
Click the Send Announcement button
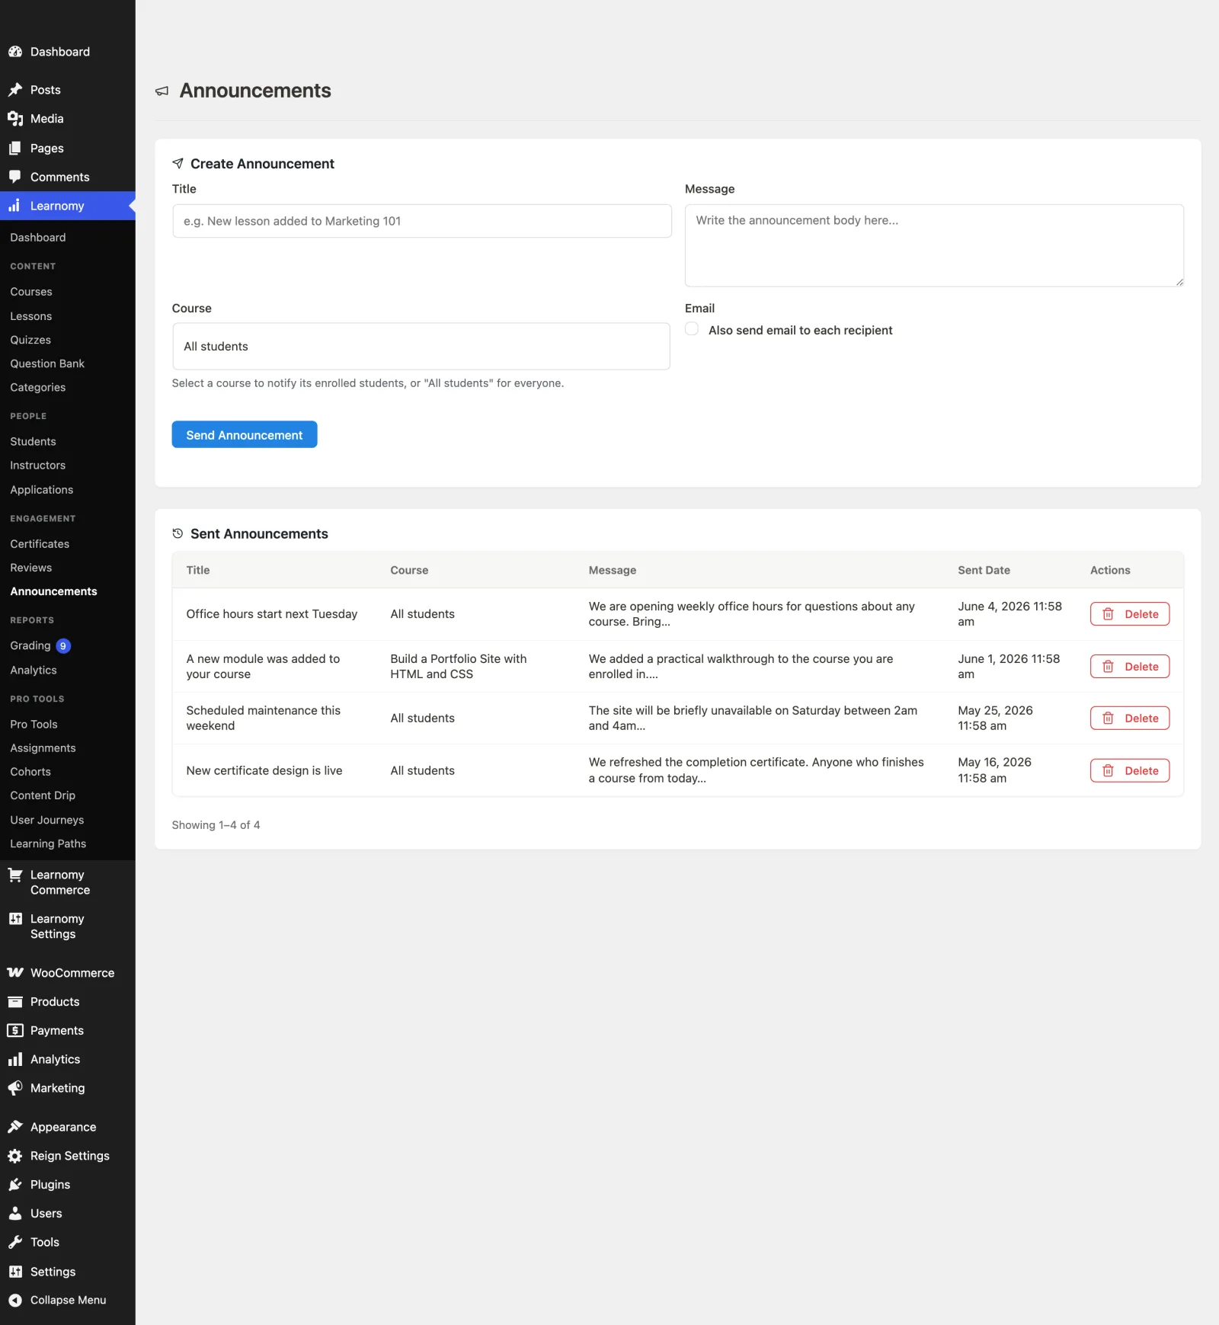click(245, 435)
